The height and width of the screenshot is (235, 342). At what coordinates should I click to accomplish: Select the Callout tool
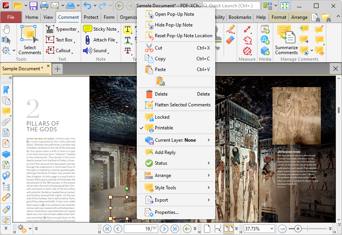59,51
